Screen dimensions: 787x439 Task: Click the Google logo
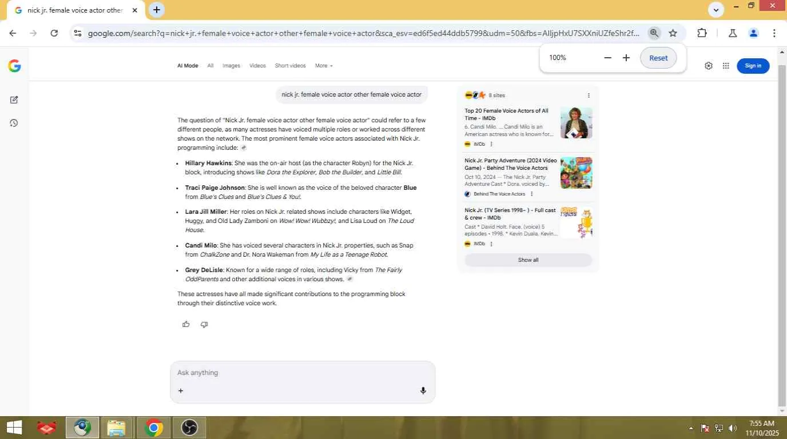click(14, 66)
